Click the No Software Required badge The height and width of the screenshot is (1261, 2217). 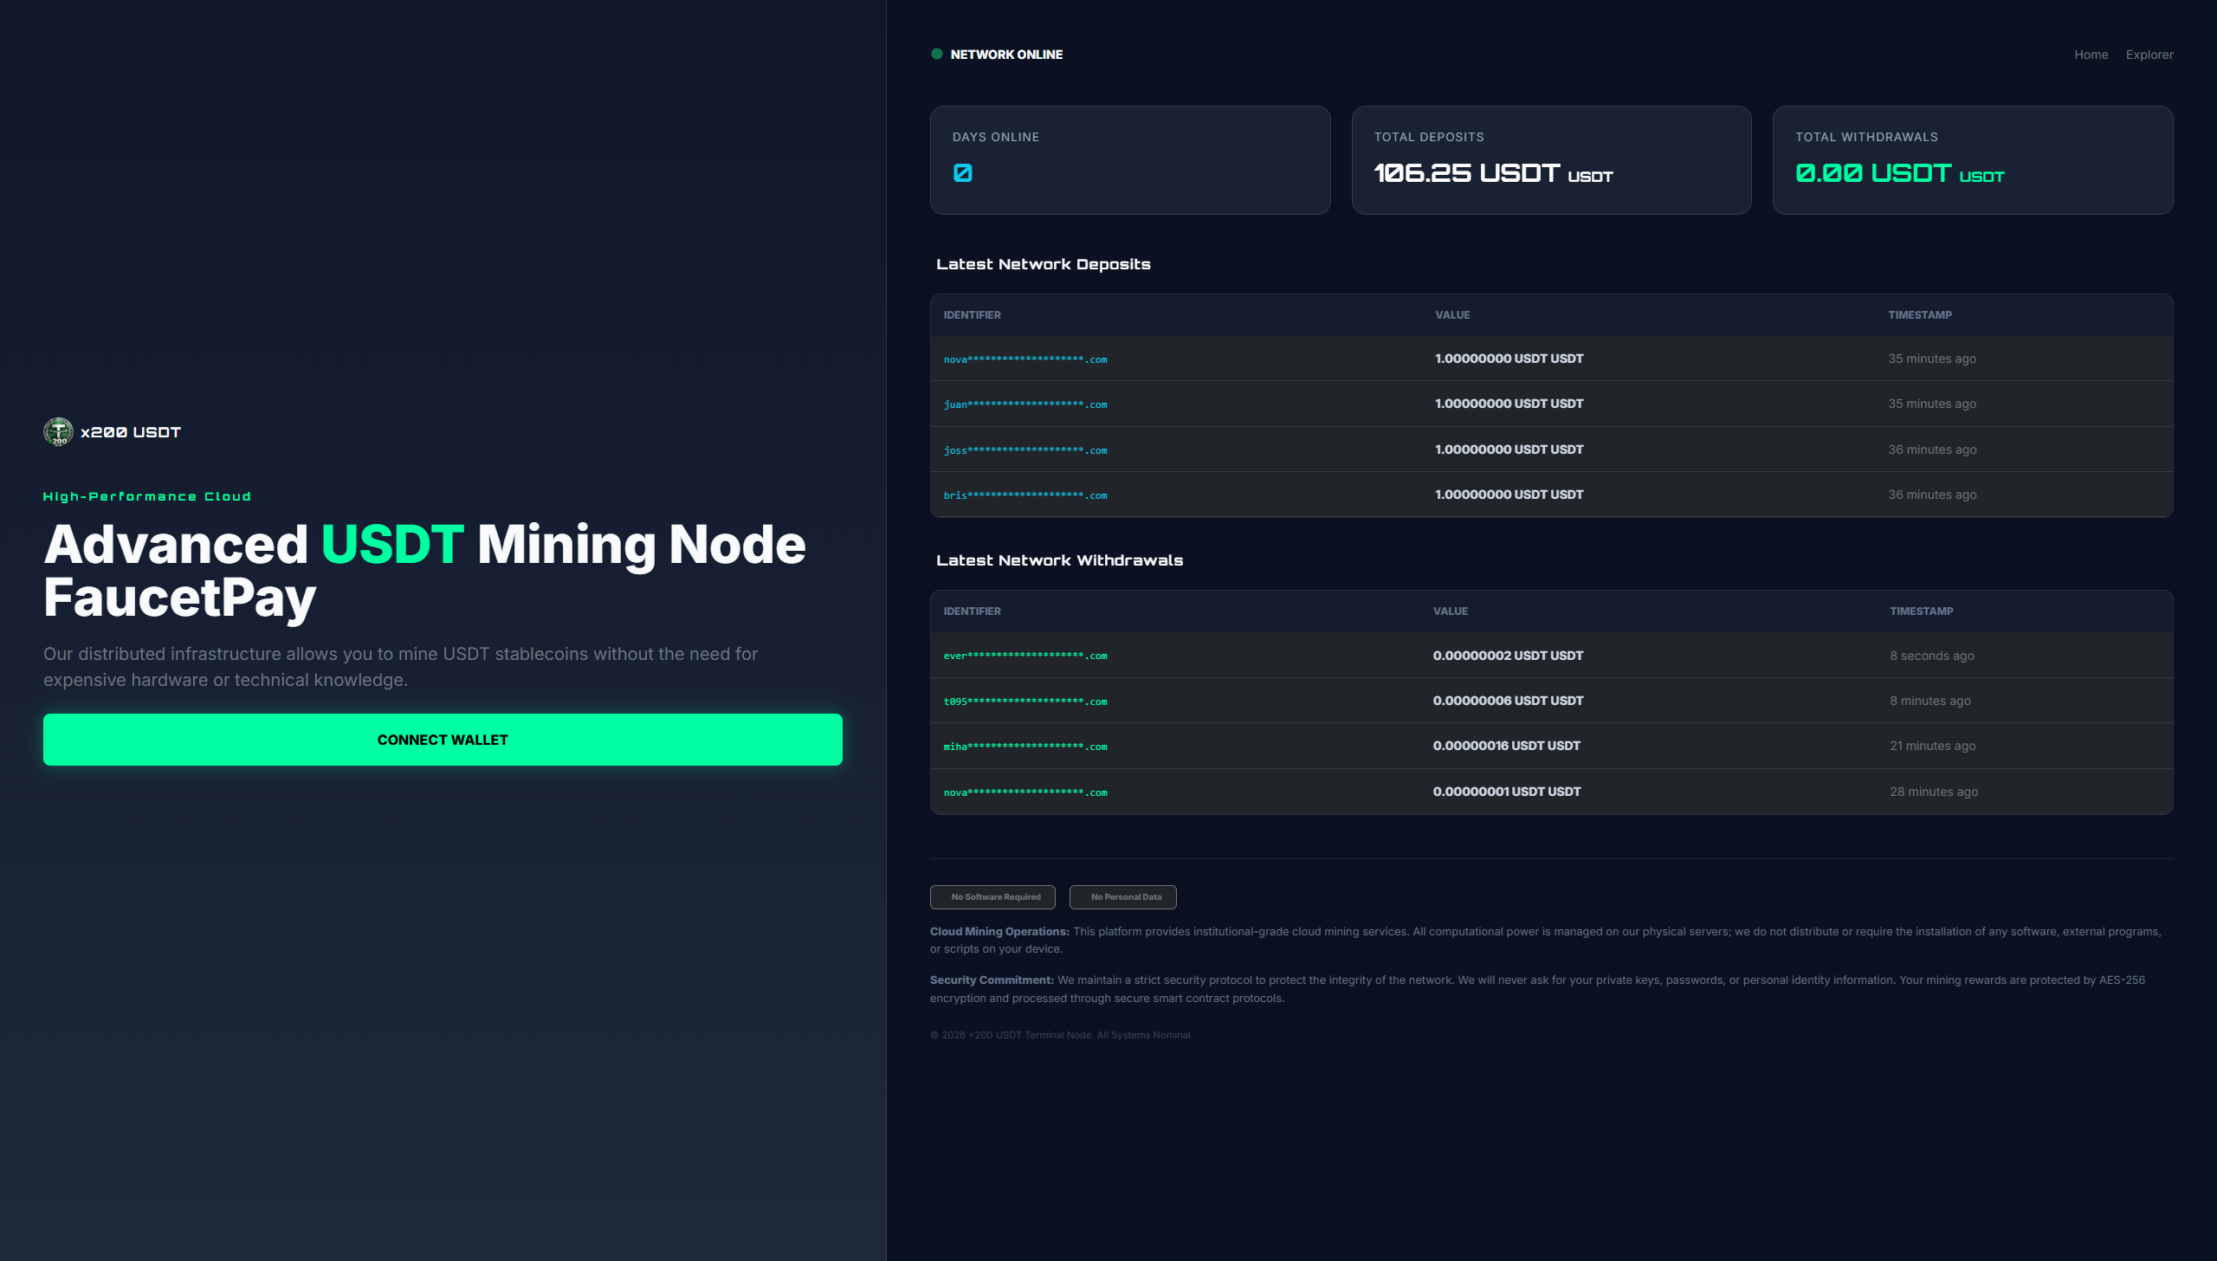pos(992,897)
